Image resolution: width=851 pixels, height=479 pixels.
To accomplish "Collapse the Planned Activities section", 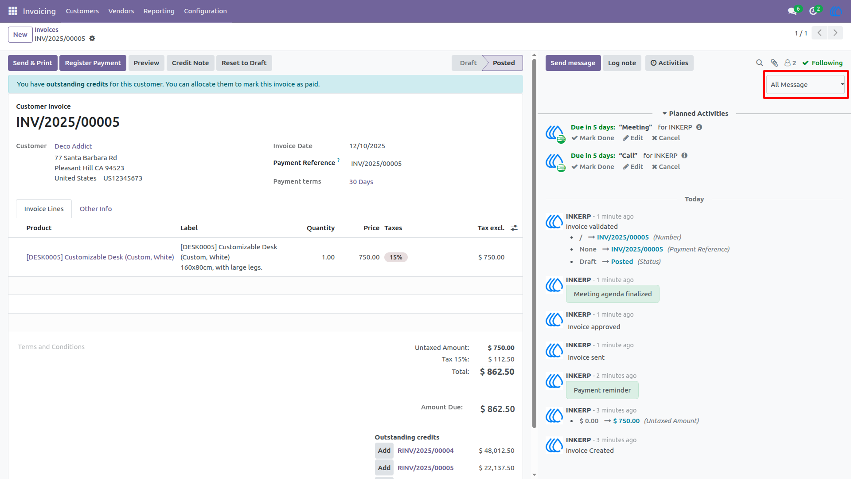I will point(695,114).
